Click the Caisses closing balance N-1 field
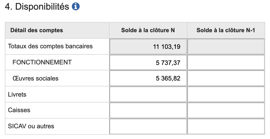The height and width of the screenshot is (139, 270). tap(226, 110)
